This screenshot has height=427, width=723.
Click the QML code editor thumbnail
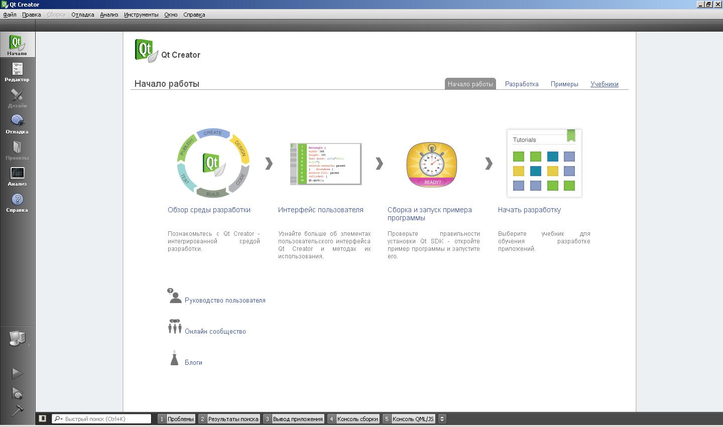point(326,164)
